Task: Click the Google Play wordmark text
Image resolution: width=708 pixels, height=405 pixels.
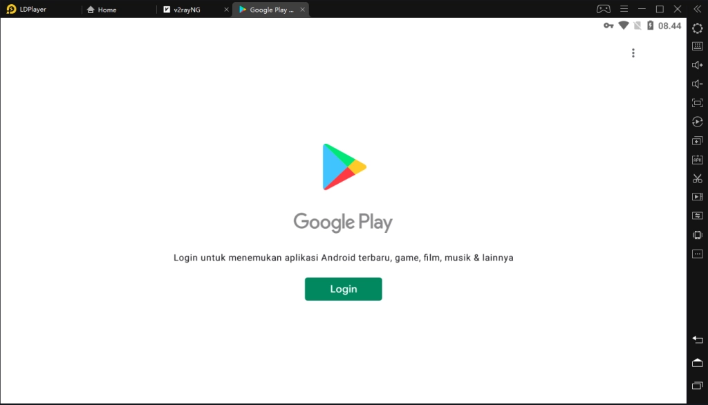Action: (x=343, y=222)
